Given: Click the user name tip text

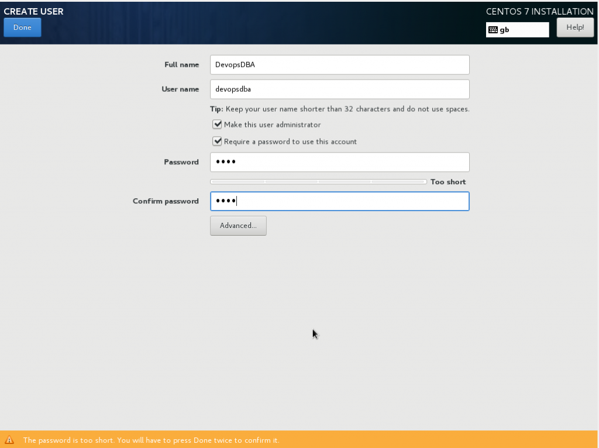Looking at the screenshot, I should tap(340, 109).
